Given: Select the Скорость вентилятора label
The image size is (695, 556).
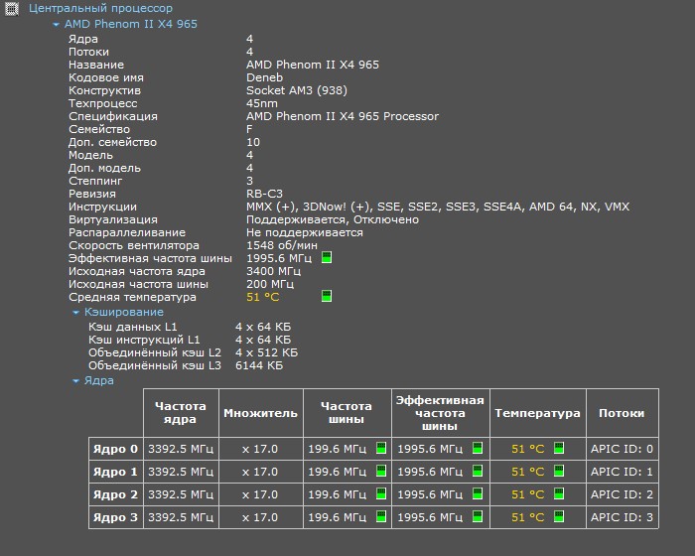Looking at the screenshot, I should coord(134,245).
